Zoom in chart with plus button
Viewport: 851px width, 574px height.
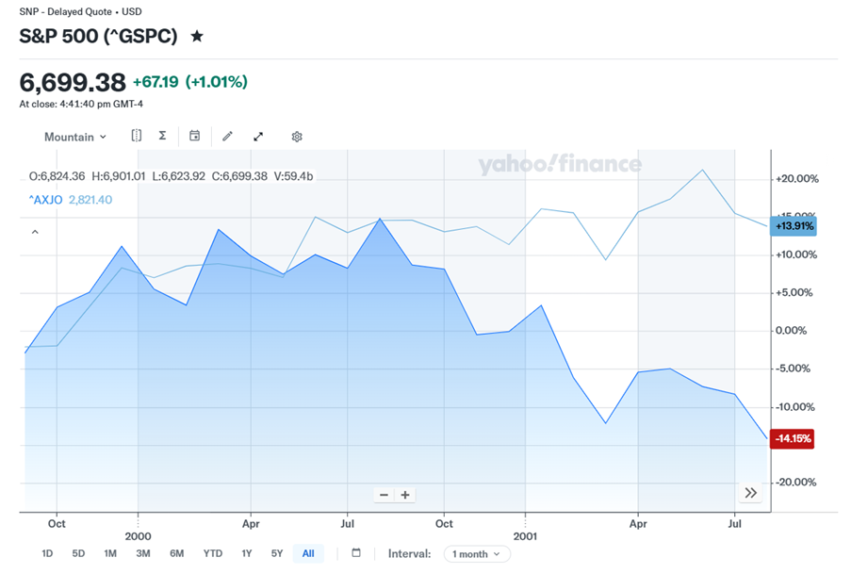pos(405,495)
